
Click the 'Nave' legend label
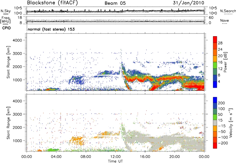click(x=224, y=21)
